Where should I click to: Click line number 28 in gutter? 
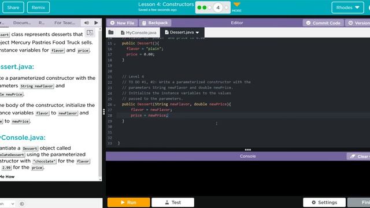tap(110, 116)
